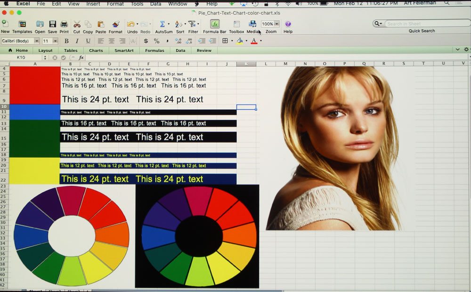Open the Templates gallery icon

22,24
